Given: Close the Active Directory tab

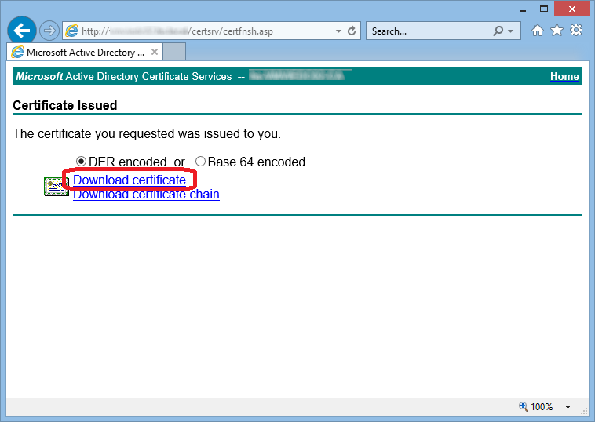Looking at the screenshot, I should [x=155, y=53].
